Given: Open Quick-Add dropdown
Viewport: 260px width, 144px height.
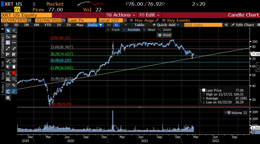Looking at the screenshot, I should click(x=166, y=25).
